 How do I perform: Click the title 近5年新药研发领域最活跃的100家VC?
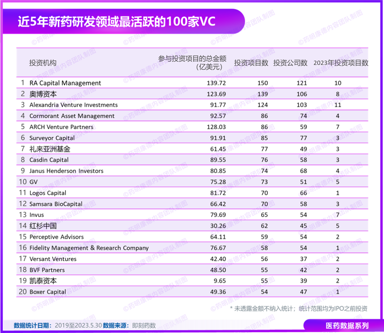117,22
